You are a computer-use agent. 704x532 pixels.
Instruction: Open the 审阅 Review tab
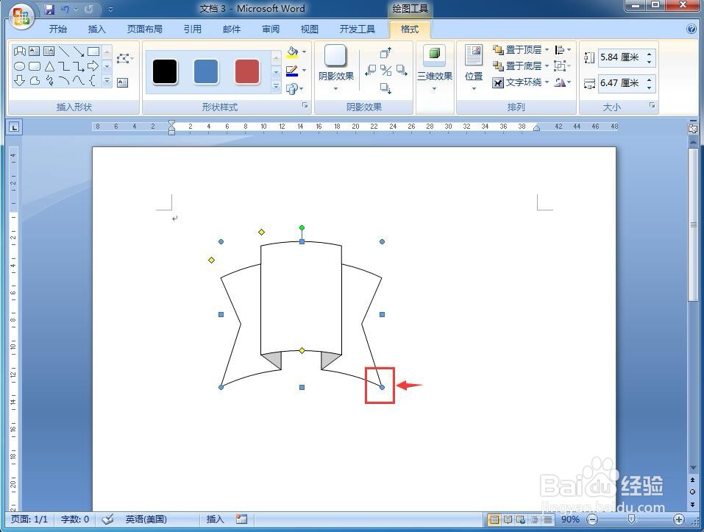click(x=271, y=29)
